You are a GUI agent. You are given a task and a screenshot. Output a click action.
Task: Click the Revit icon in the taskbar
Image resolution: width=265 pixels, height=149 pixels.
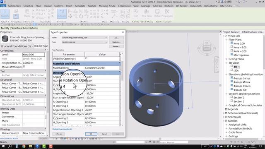pos(37,146)
